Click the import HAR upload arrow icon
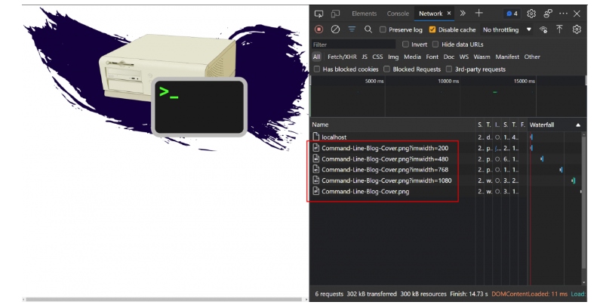 tap(559, 29)
